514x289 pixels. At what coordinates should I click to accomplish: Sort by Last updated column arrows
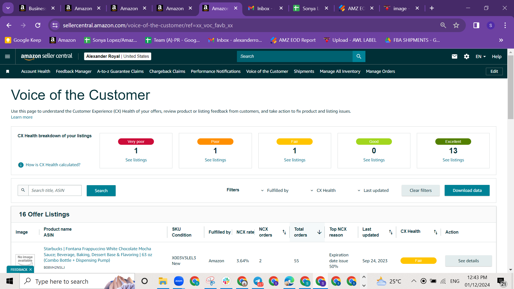coord(391,232)
